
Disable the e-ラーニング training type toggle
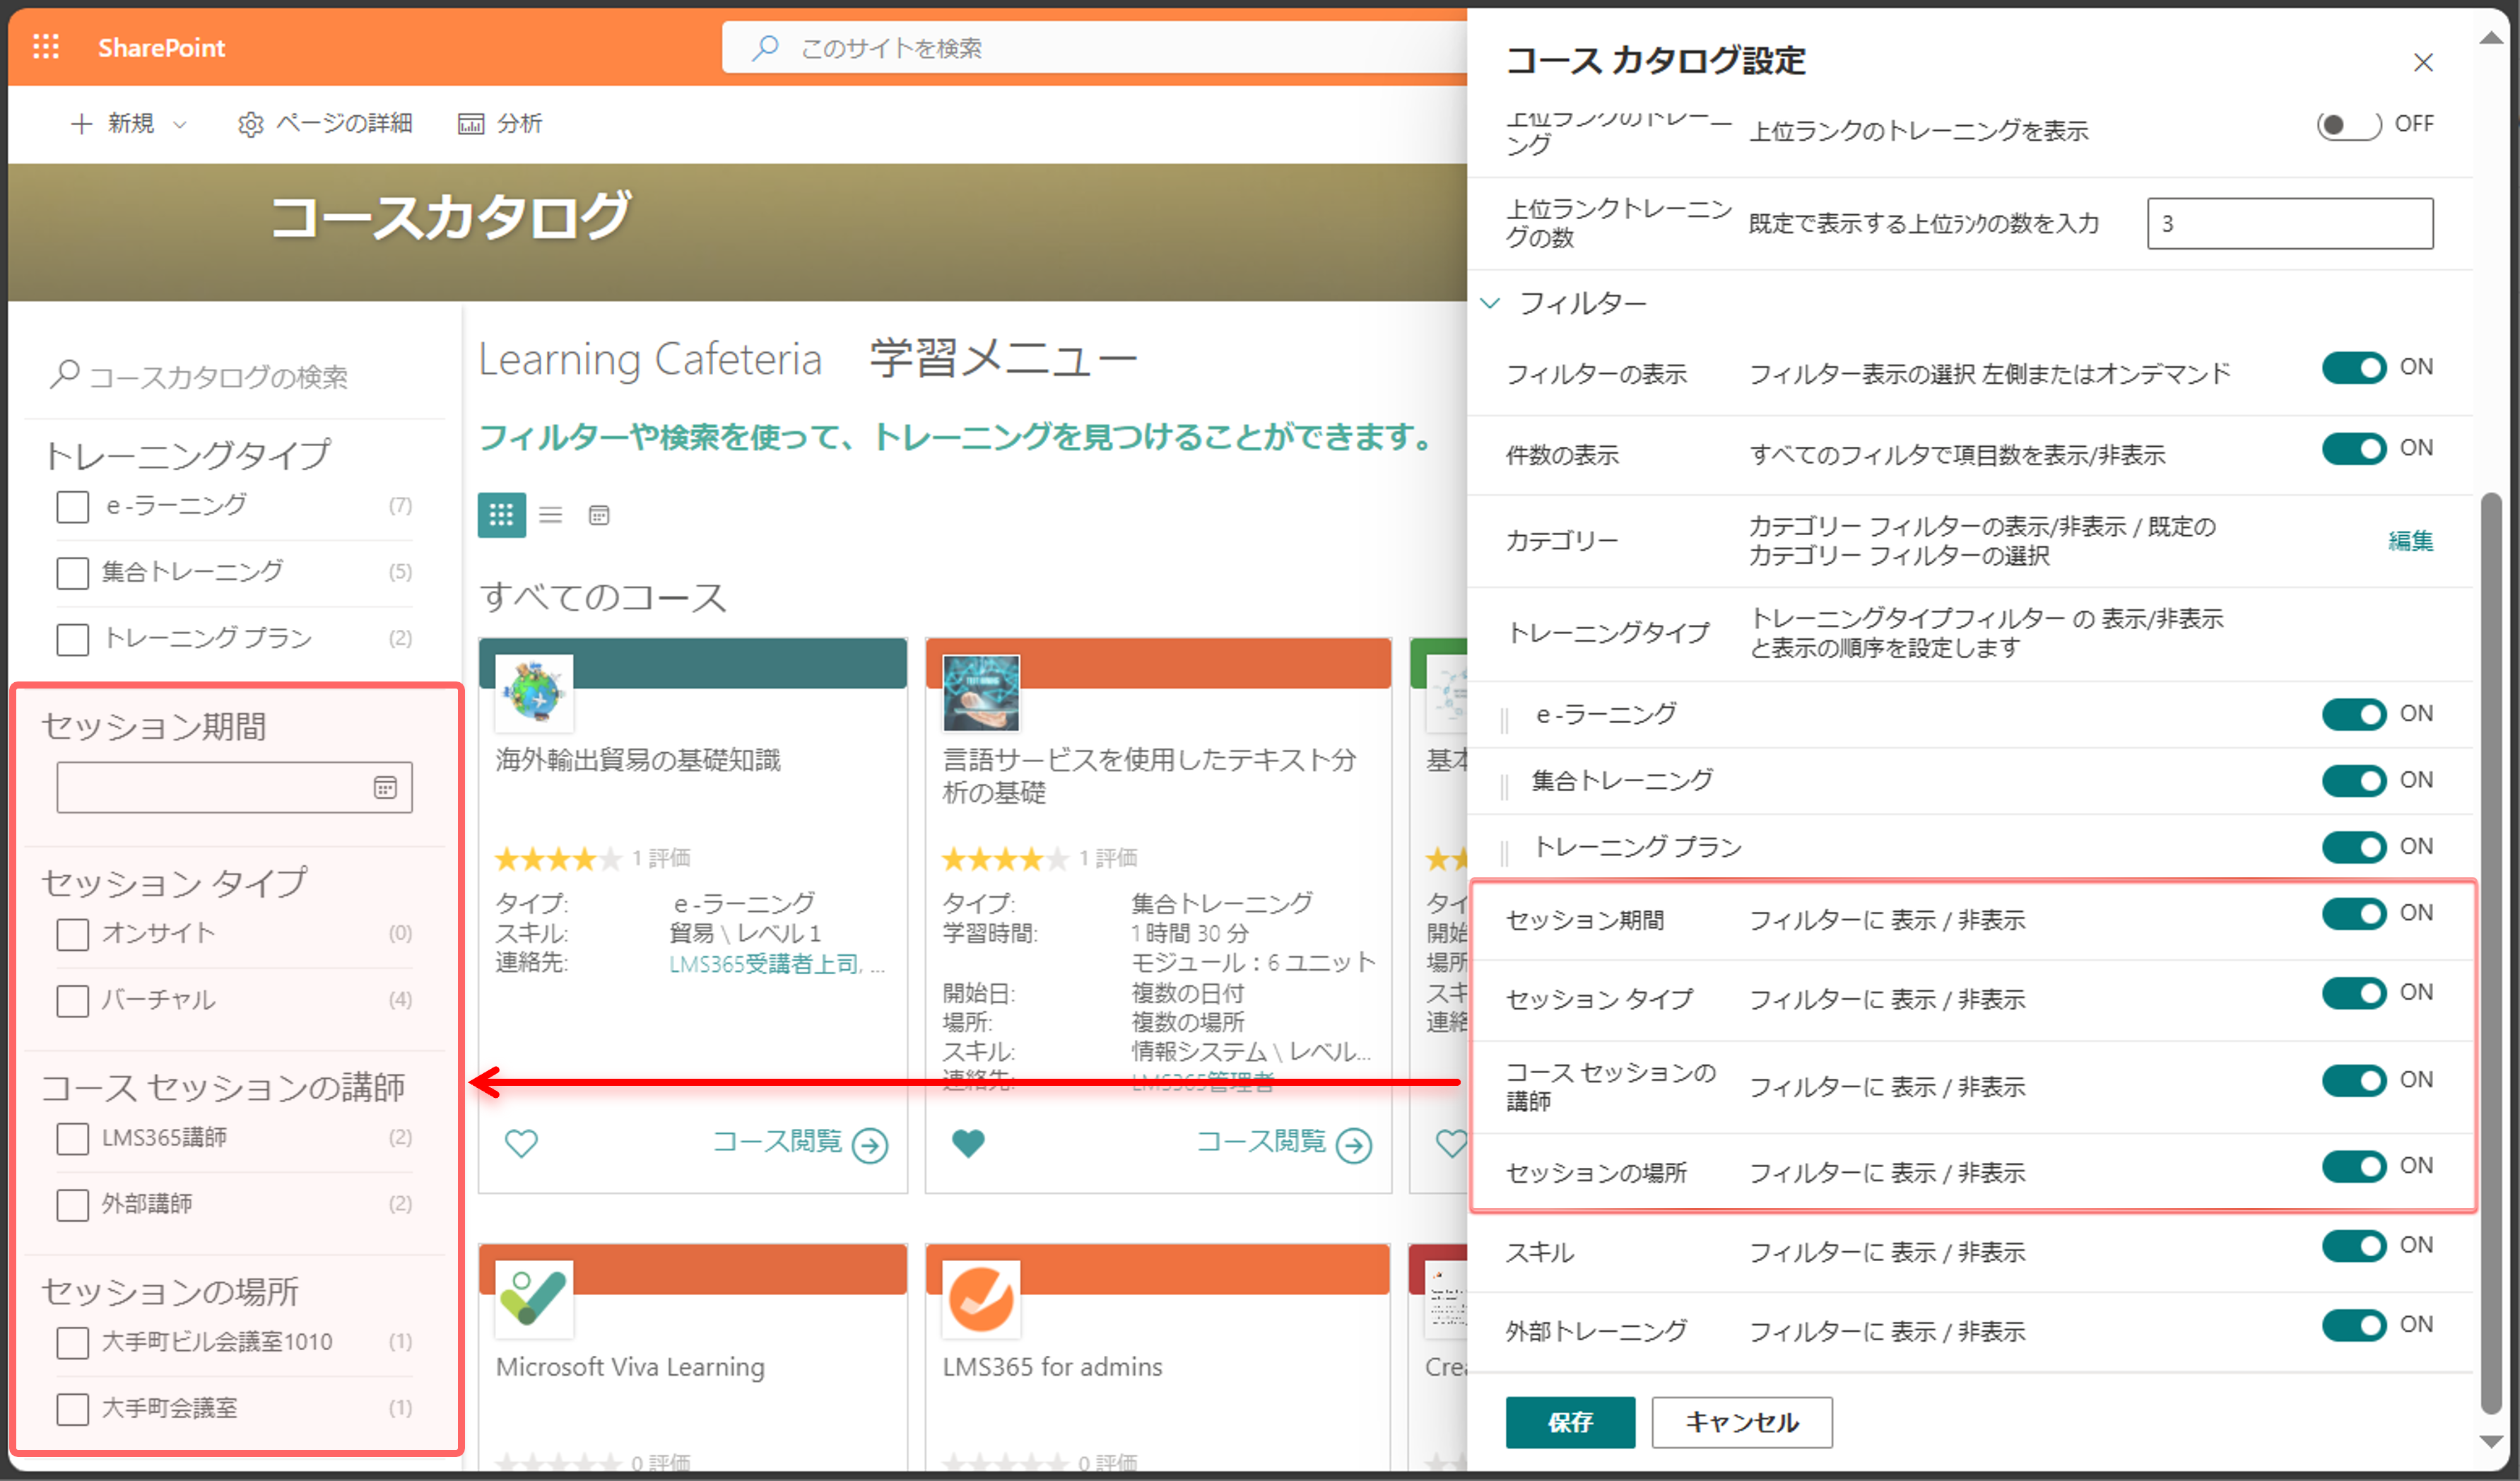click(x=2354, y=715)
